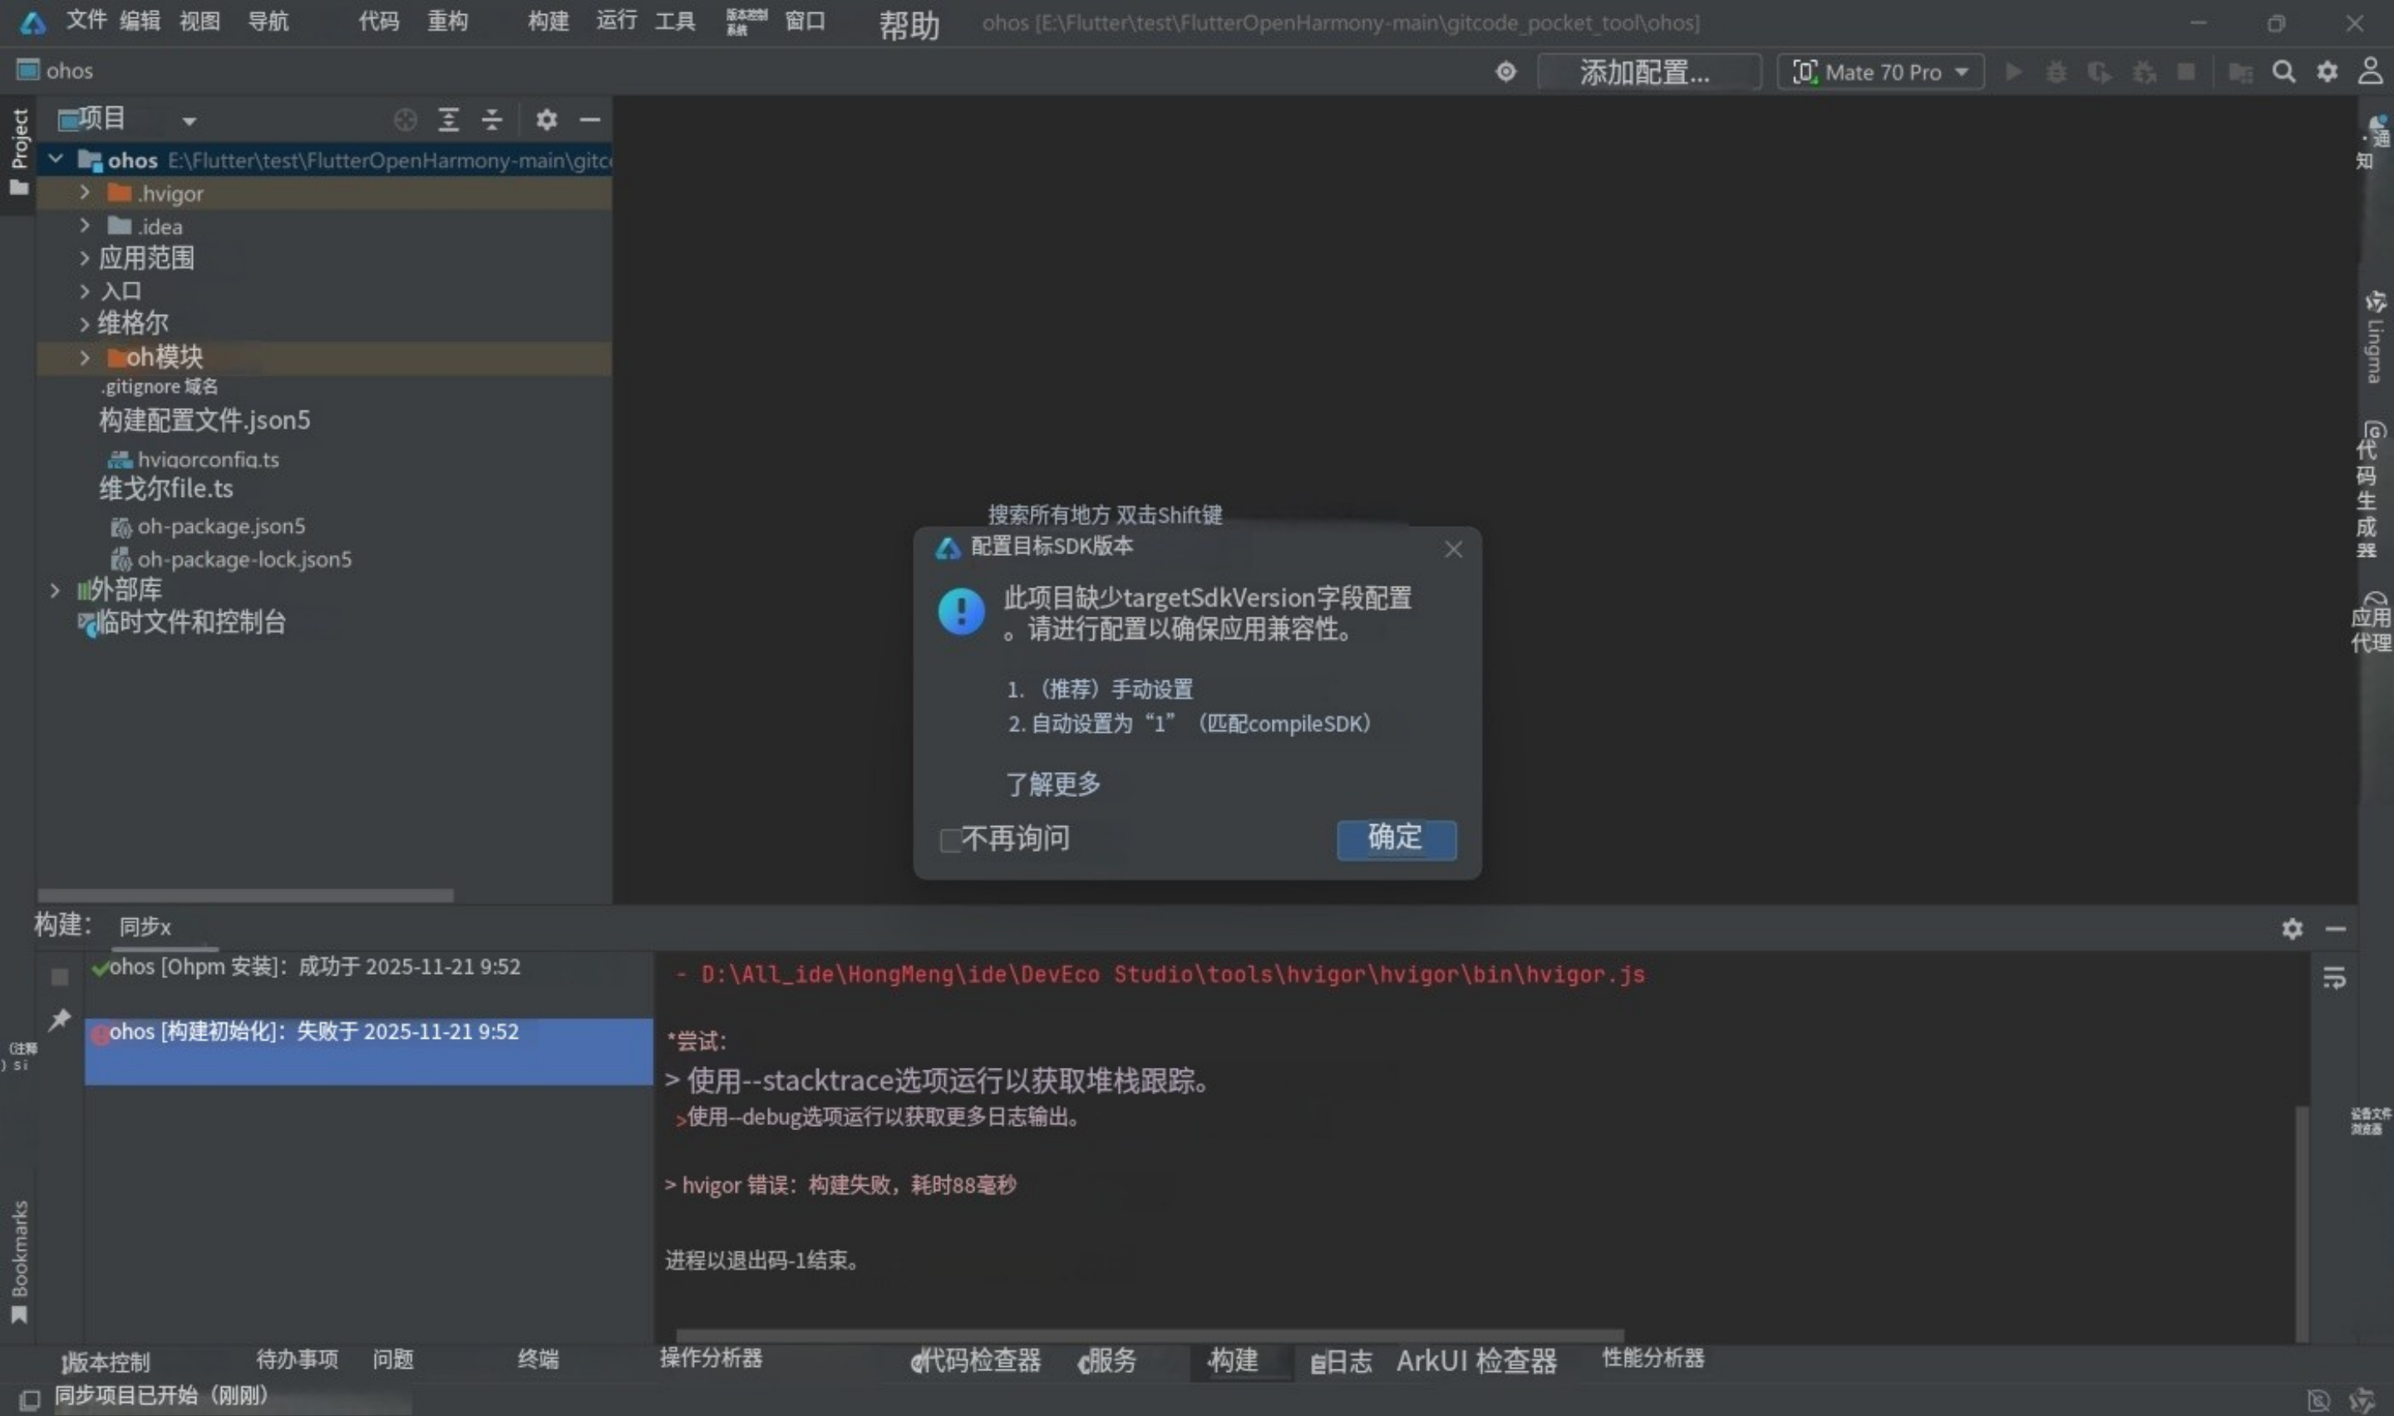Image resolution: width=2394 pixels, height=1416 pixels.
Task: Open IDE settings via the gear icon
Action: 2328,71
